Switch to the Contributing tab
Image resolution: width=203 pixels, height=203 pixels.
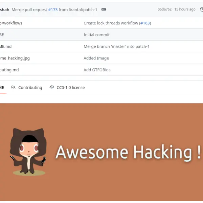26,88
